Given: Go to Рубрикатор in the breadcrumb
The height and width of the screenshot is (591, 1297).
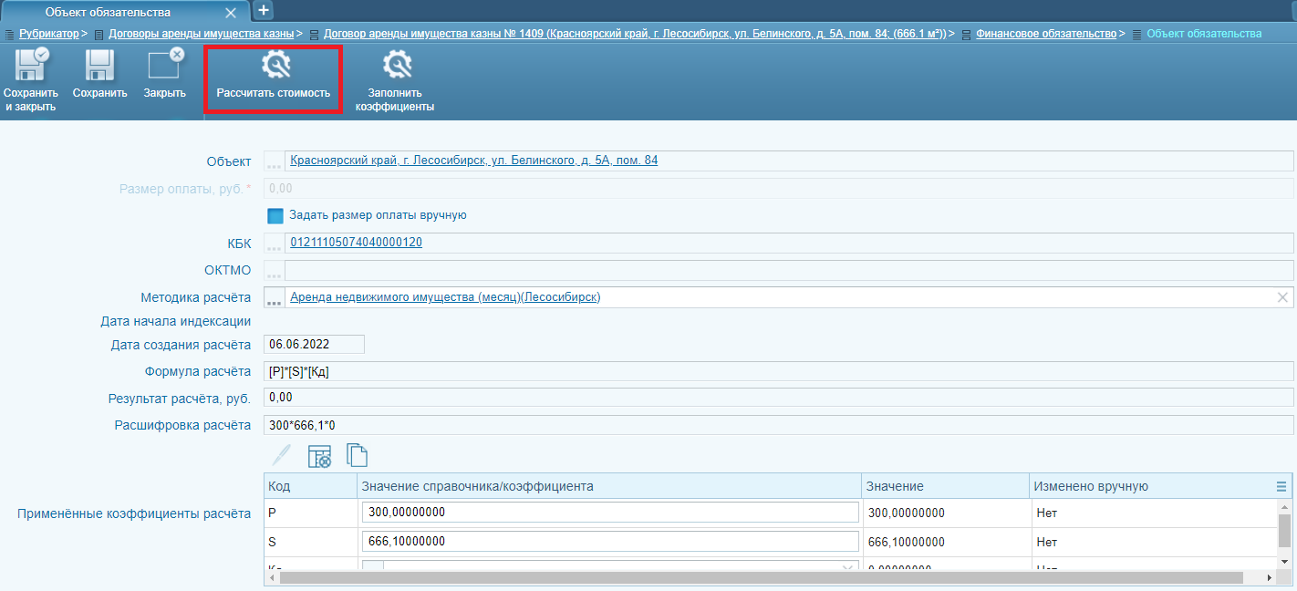Looking at the screenshot, I should tap(48, 34).
